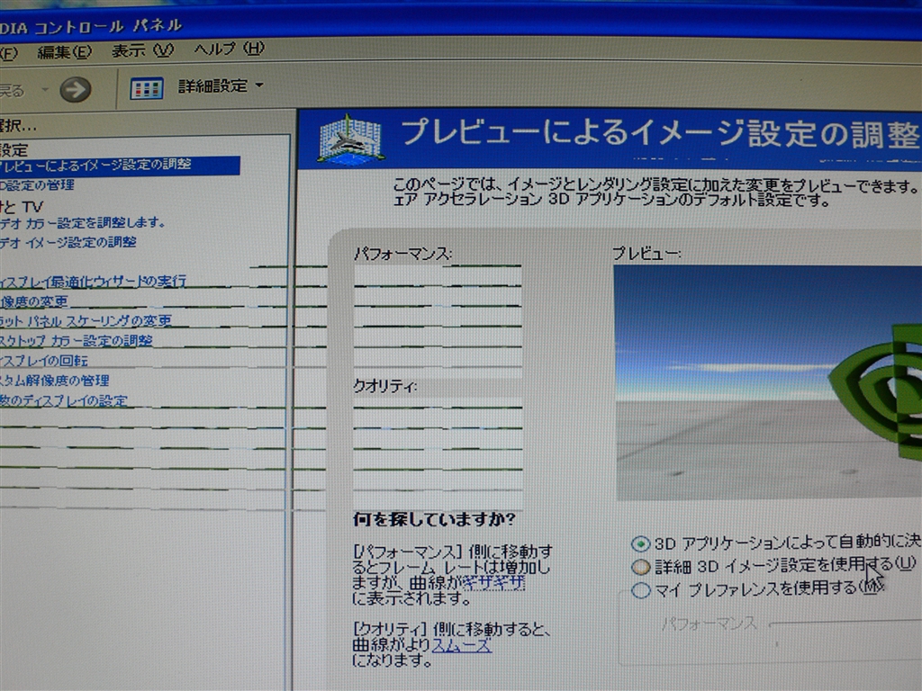Screen dimensions: 922x691
Task: Select 詳細 3D イメージ設定を使用する radio button
Action: pos(640,567)
